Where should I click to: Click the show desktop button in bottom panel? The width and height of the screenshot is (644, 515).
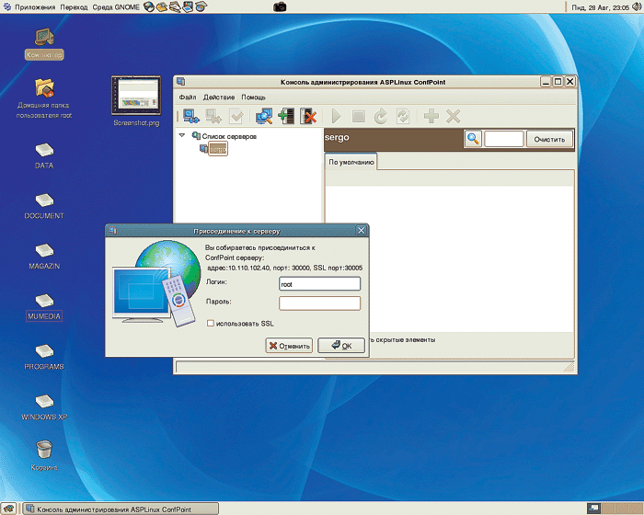(8, 509)
